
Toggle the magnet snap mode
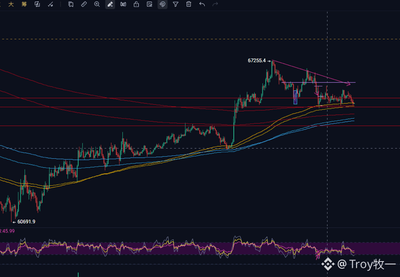[x=162, y=4]
